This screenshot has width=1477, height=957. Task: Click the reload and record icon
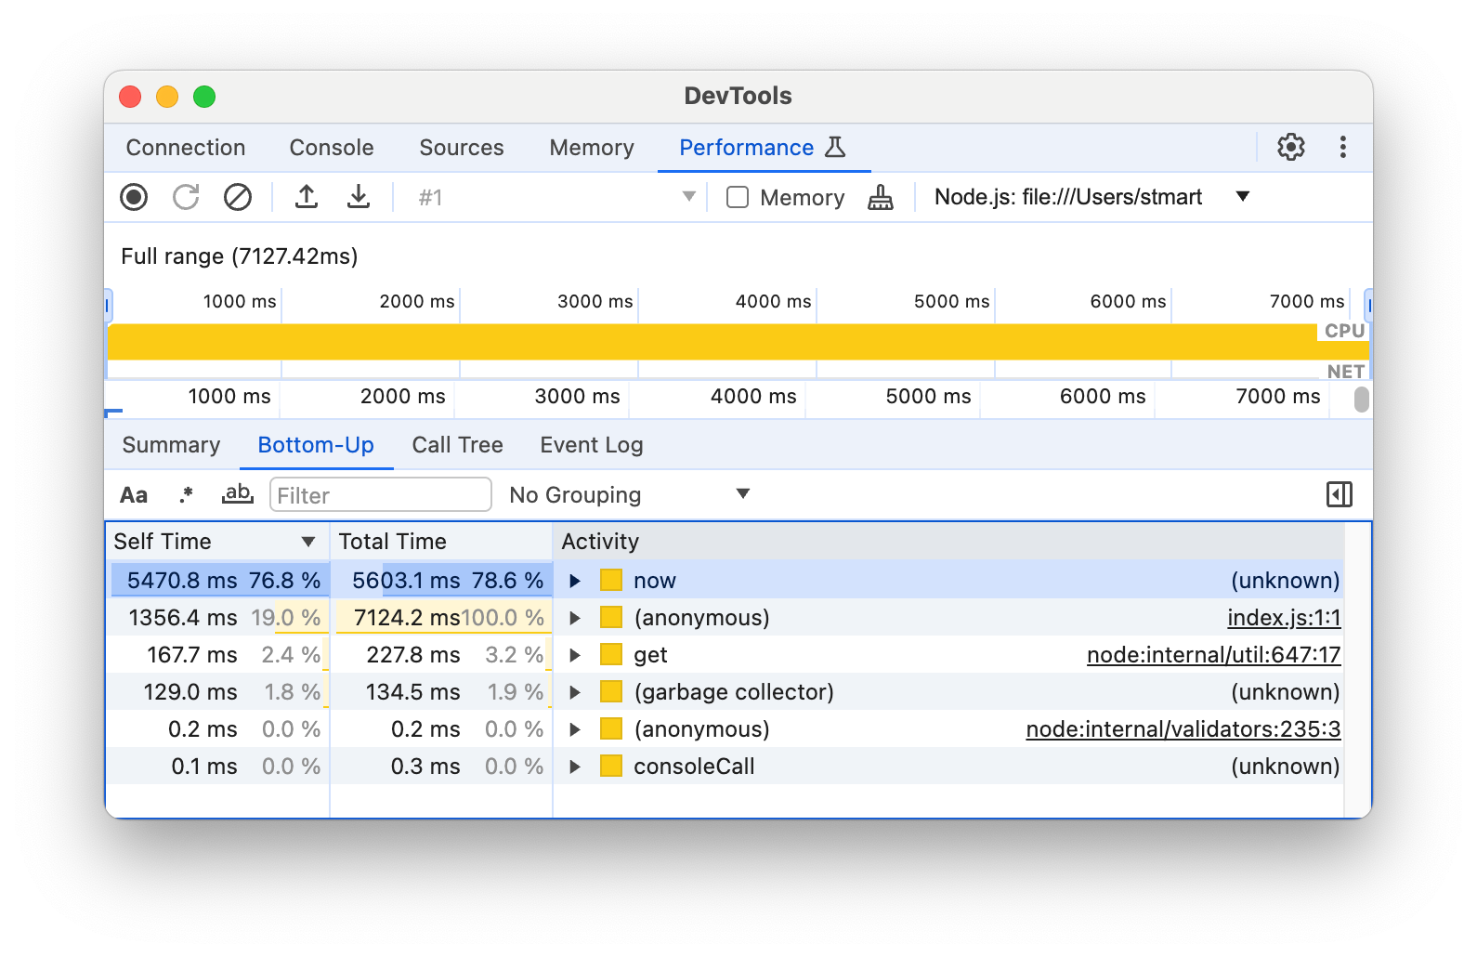click(186, 197)
